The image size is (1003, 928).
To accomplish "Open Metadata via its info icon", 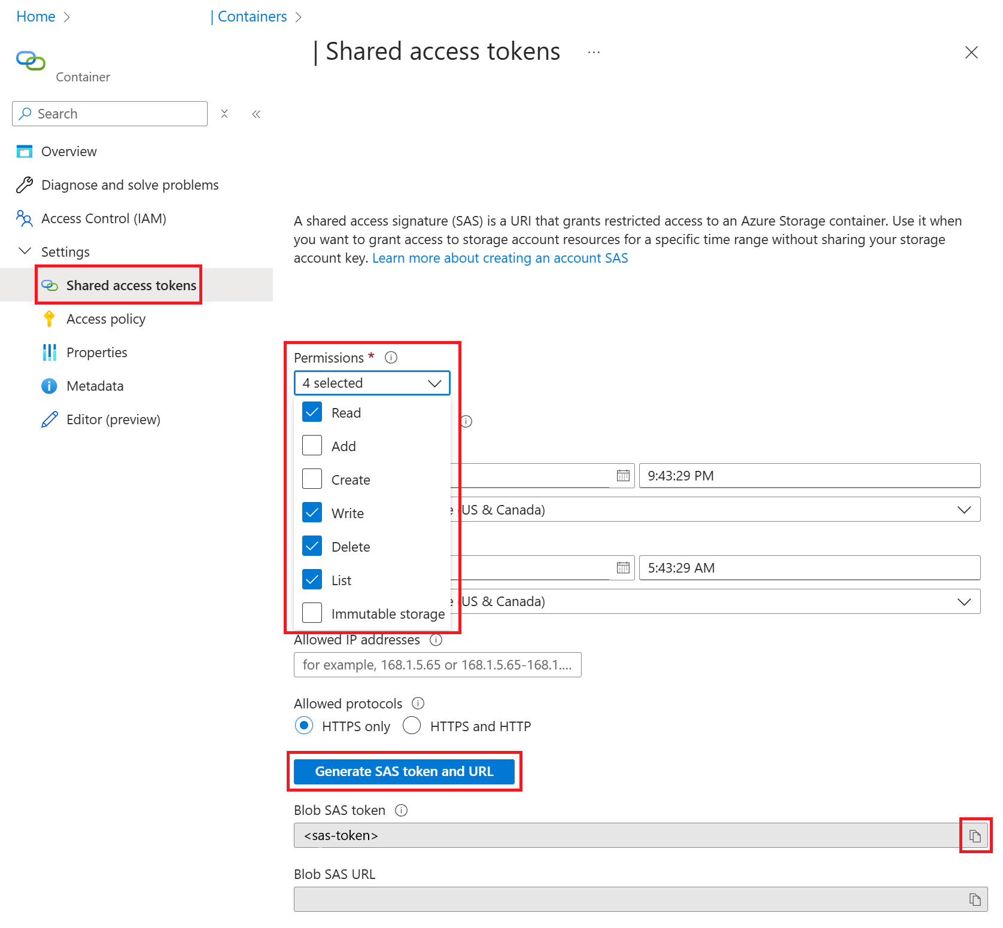I will click(x=49, y=386).
